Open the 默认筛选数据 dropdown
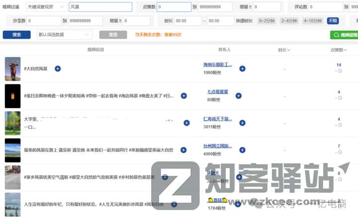This screenshot has height=218, width=358. 65,35
